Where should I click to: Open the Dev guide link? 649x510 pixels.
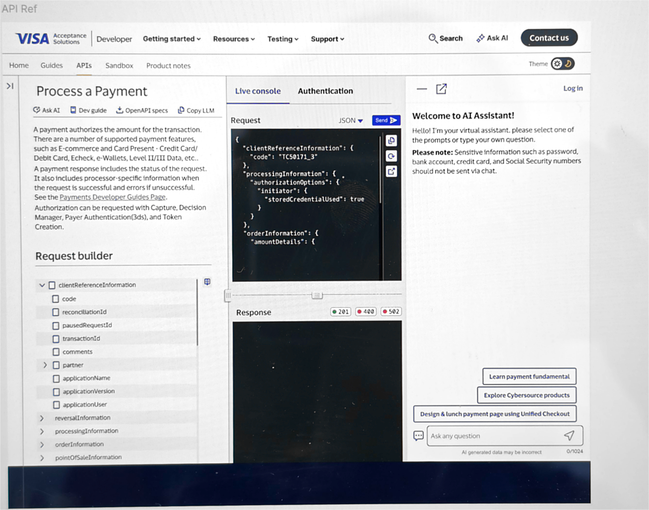point(88,110)
